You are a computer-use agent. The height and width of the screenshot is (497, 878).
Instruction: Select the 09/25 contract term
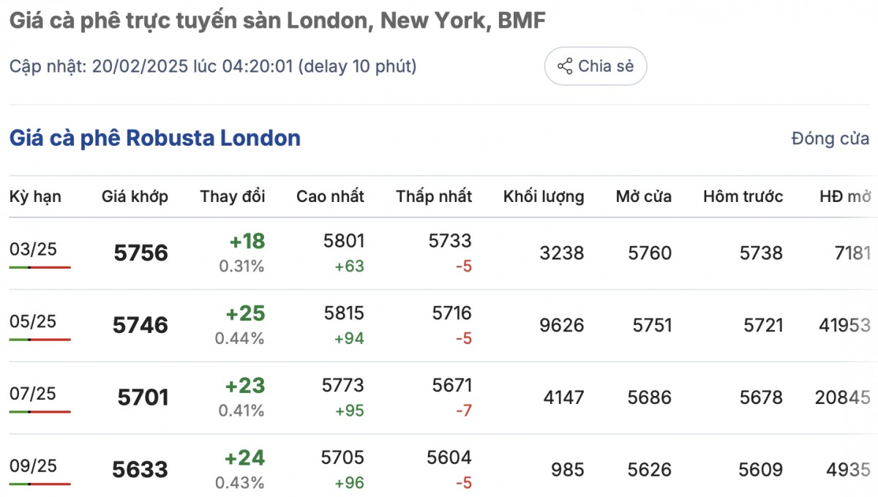[33, 466]
